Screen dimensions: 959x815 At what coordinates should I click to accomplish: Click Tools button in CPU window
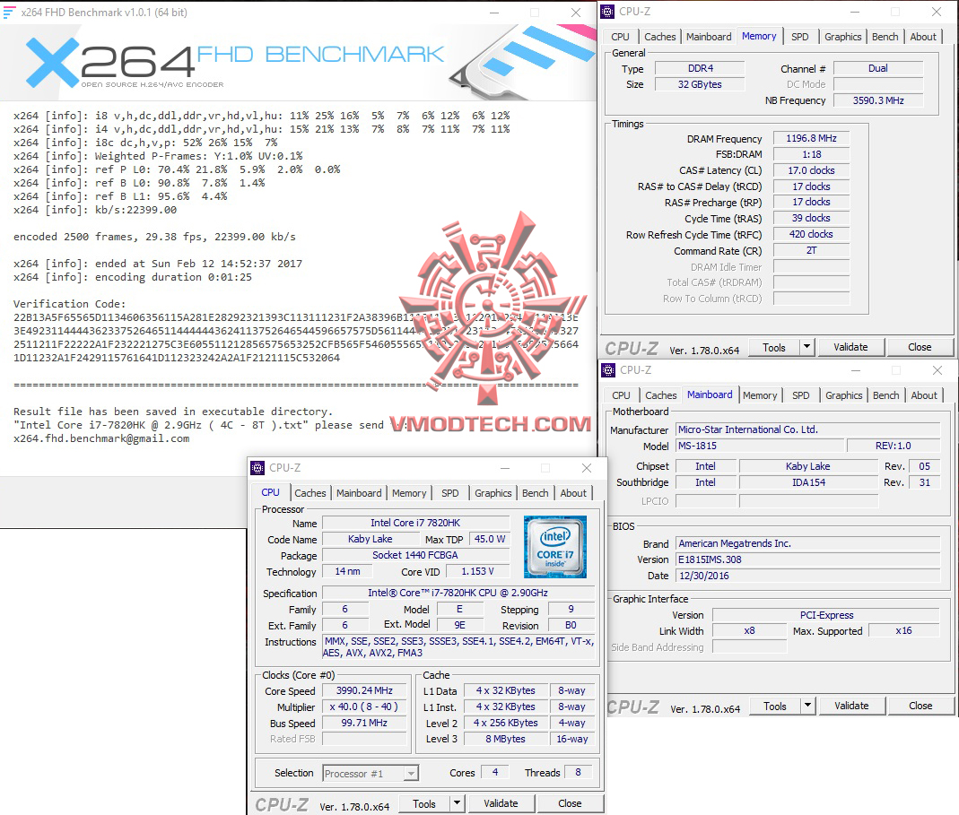tap(423, 804)
